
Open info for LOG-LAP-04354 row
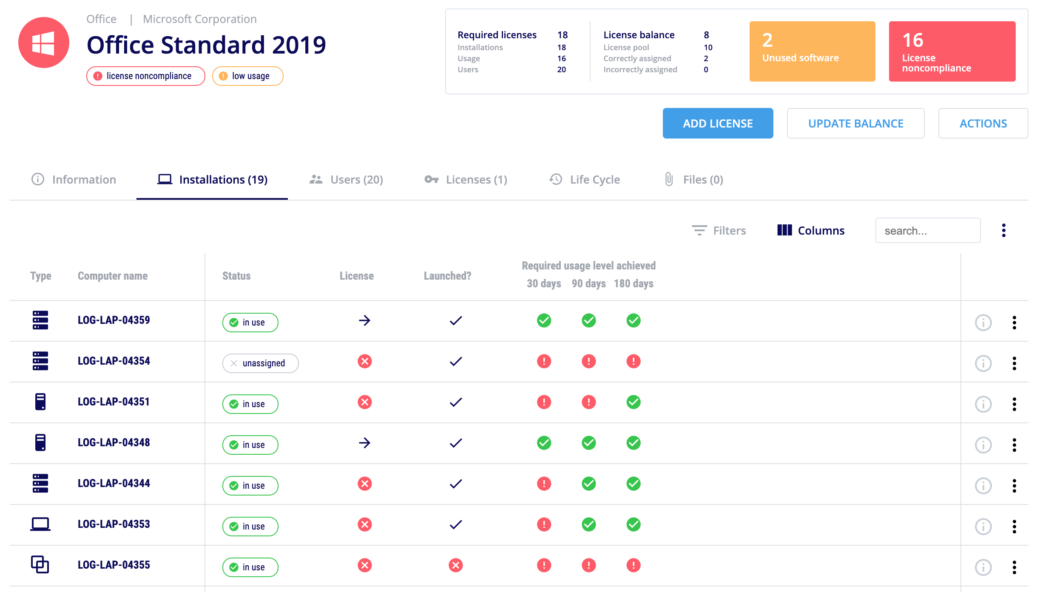click(983, 363)
